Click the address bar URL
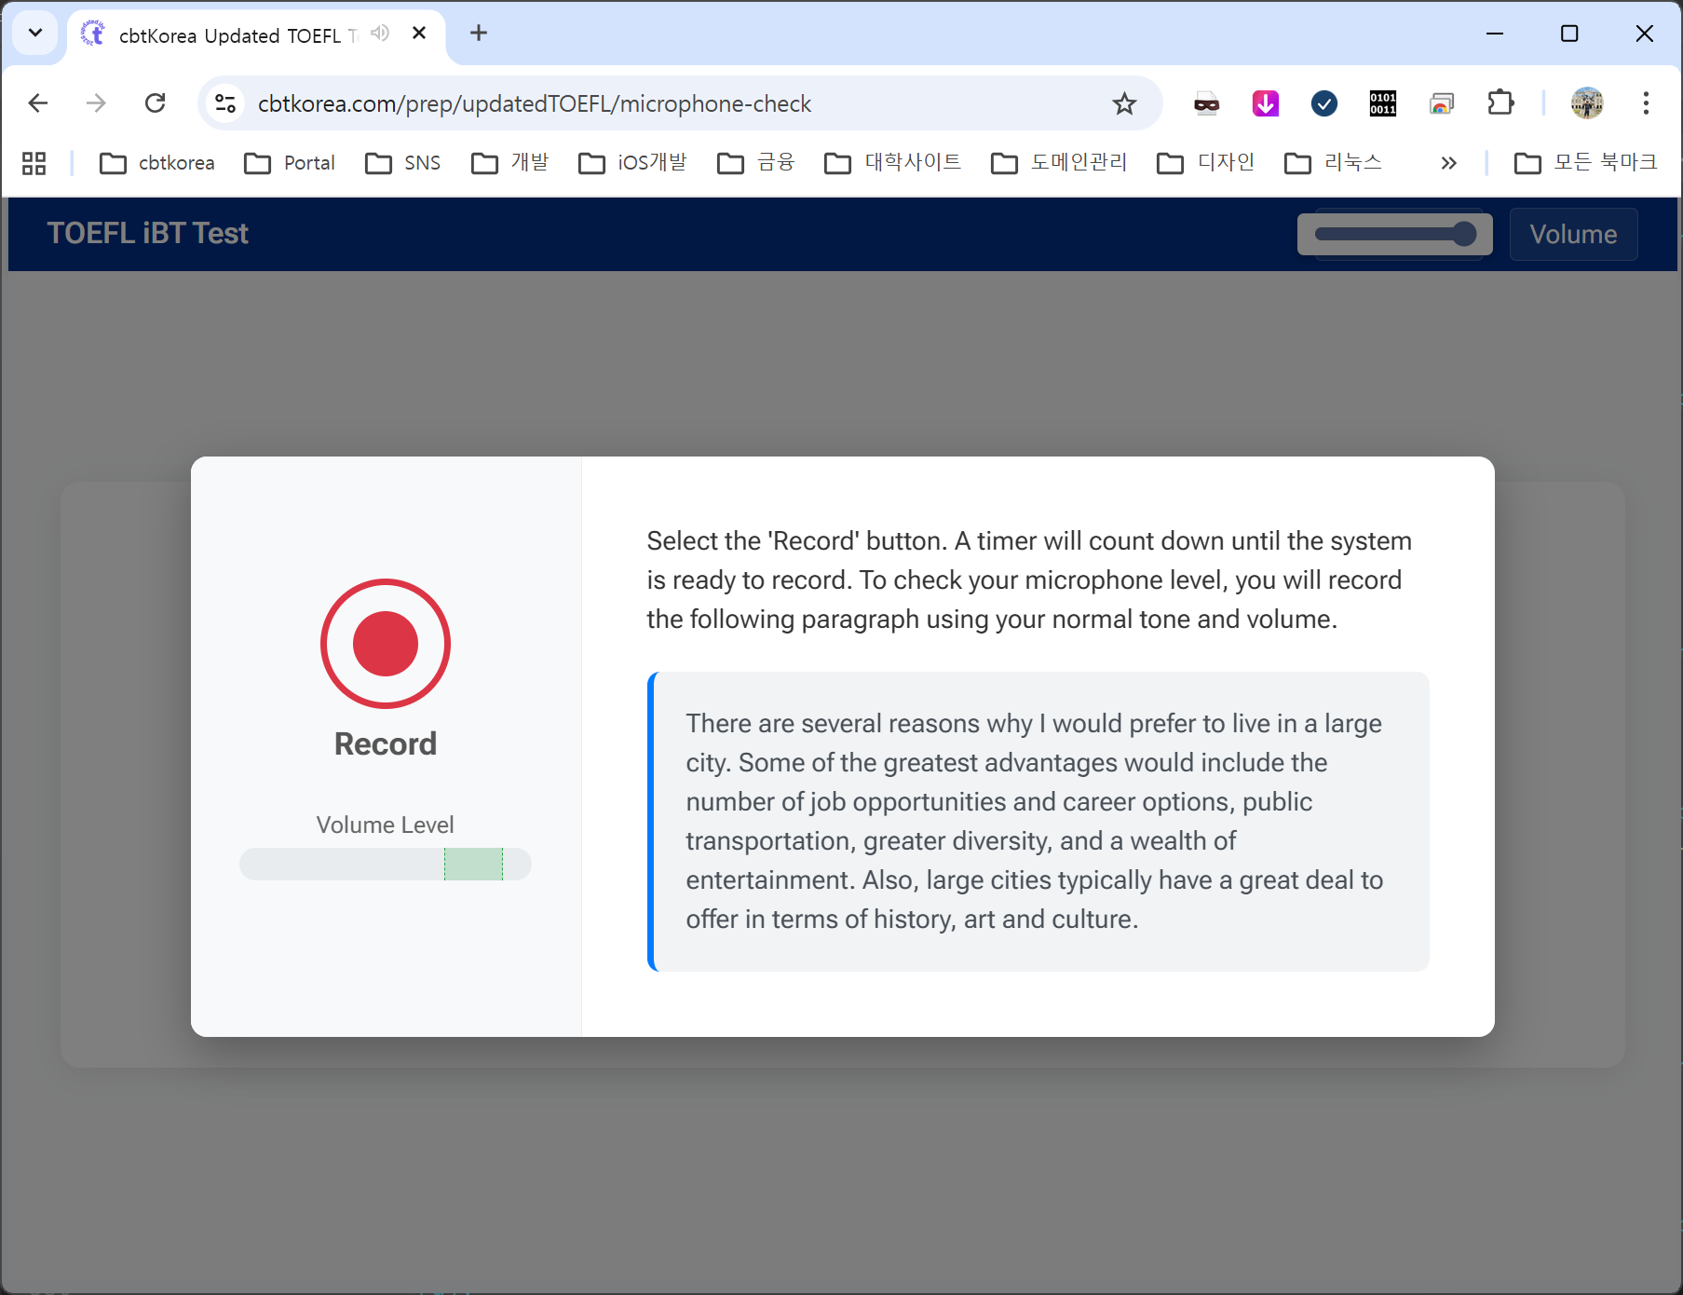1683x1295 pixels. pyautogui.click(x=534, y=103)
